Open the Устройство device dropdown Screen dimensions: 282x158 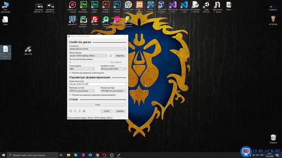coord(98,49)
